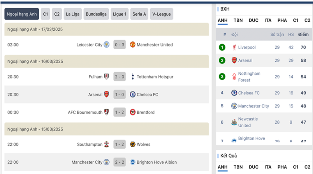Open Manchester City team link in standings

(x=253, y=106)
